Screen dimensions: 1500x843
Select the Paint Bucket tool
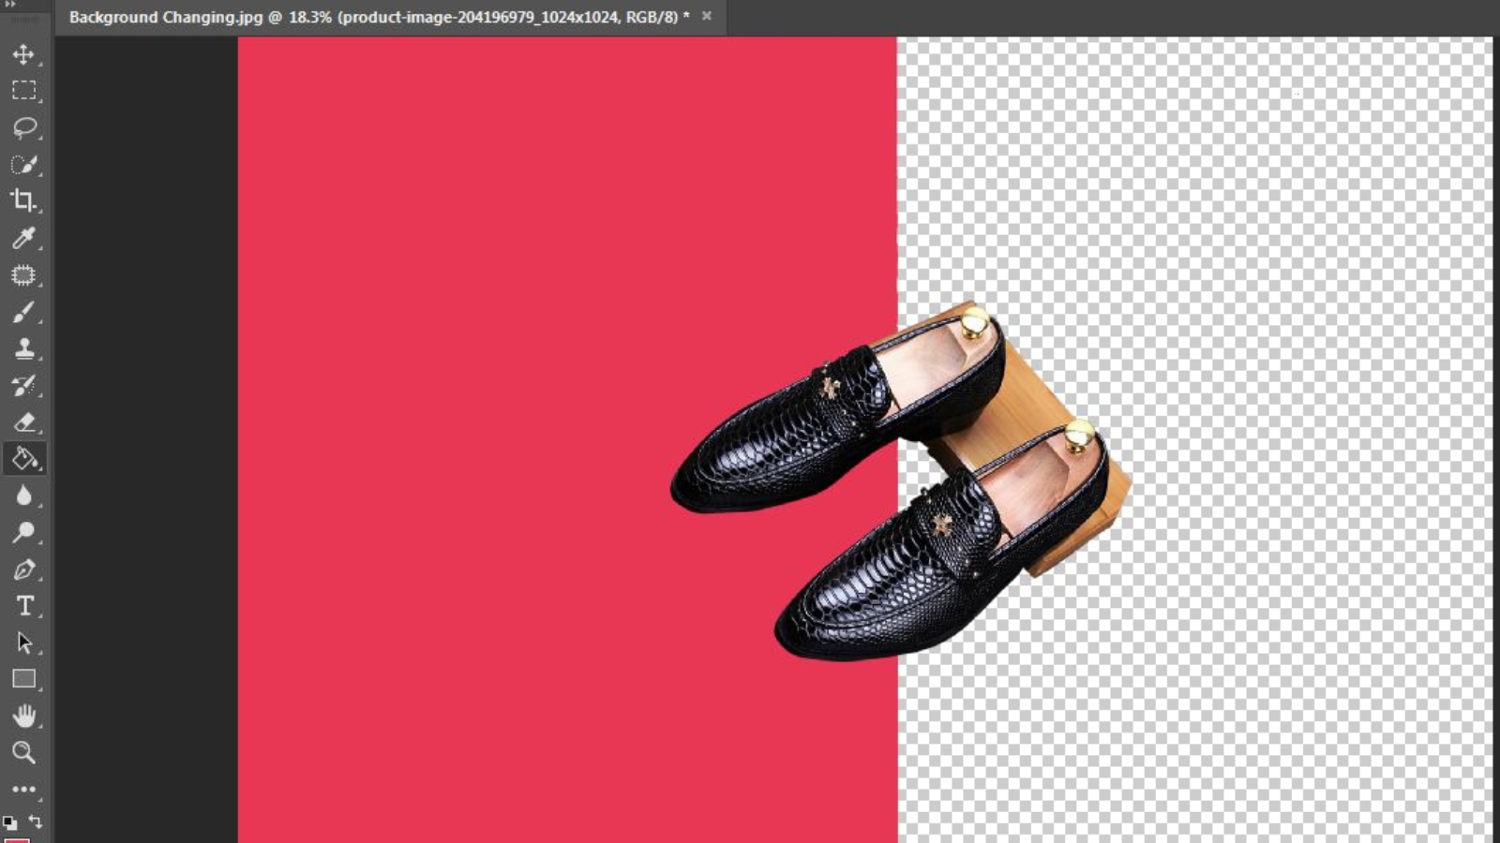point(23,459)
